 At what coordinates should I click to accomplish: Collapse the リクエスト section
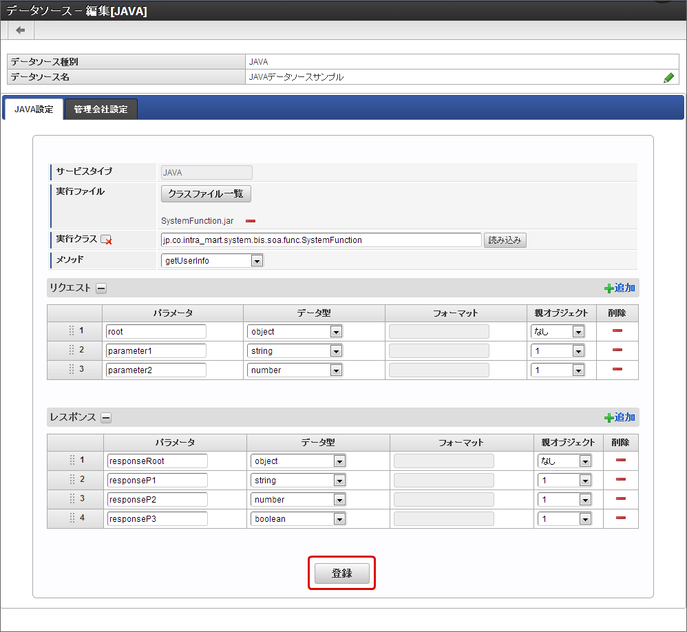point(101,288)
